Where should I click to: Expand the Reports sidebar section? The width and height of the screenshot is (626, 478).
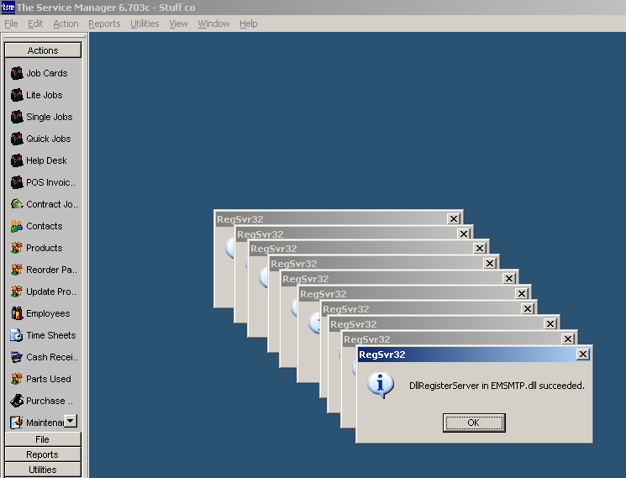43,454
